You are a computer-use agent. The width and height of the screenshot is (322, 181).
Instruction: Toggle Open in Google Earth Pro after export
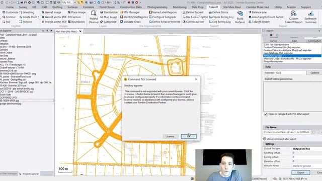click(266, 114)
